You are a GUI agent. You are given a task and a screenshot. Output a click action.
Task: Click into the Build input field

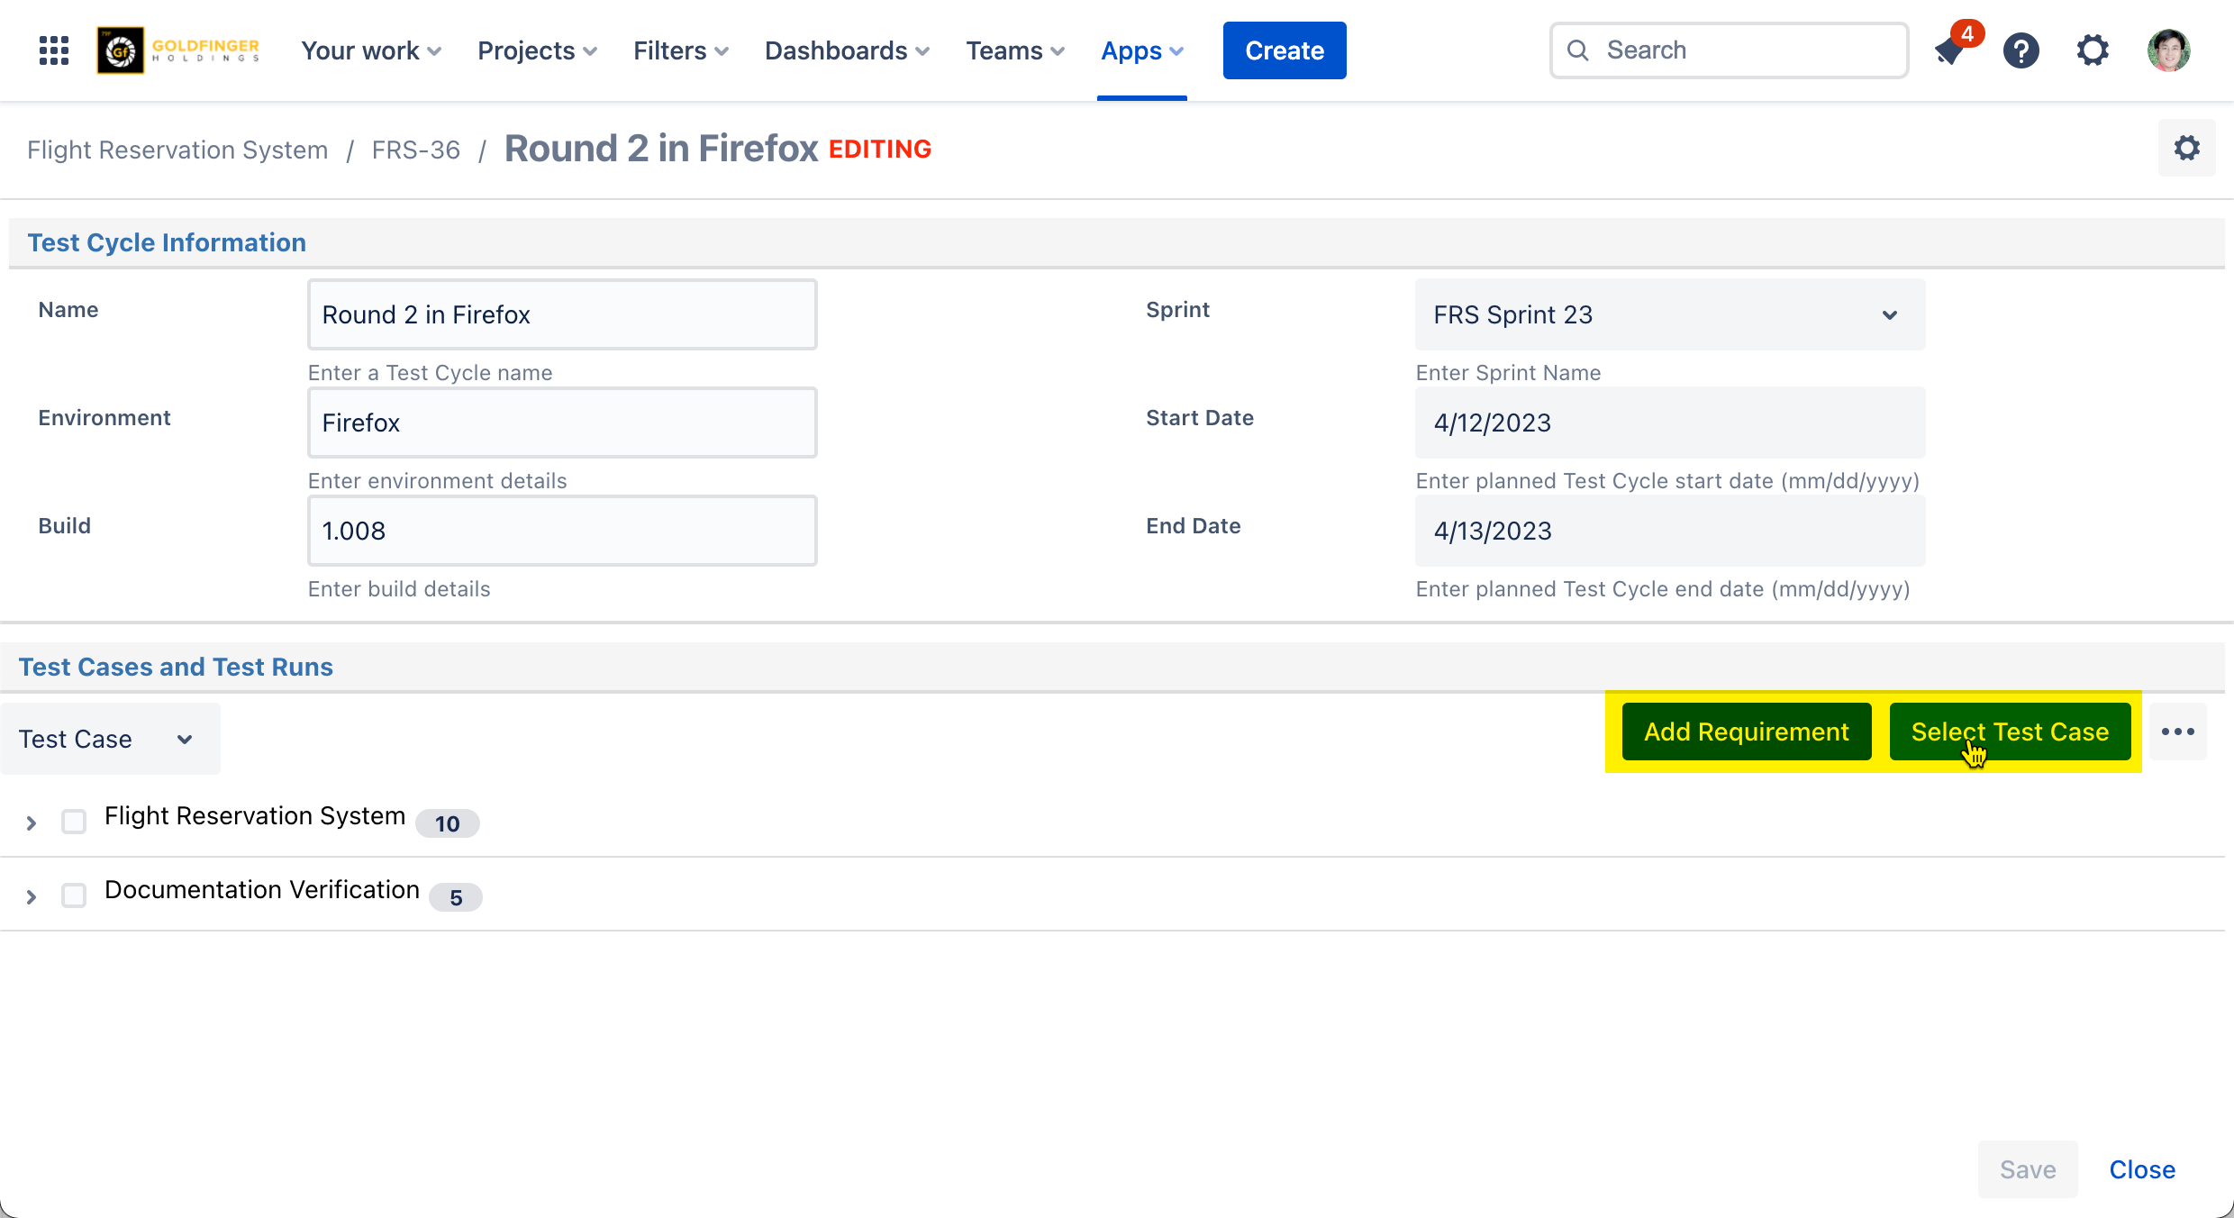point(562,531)
